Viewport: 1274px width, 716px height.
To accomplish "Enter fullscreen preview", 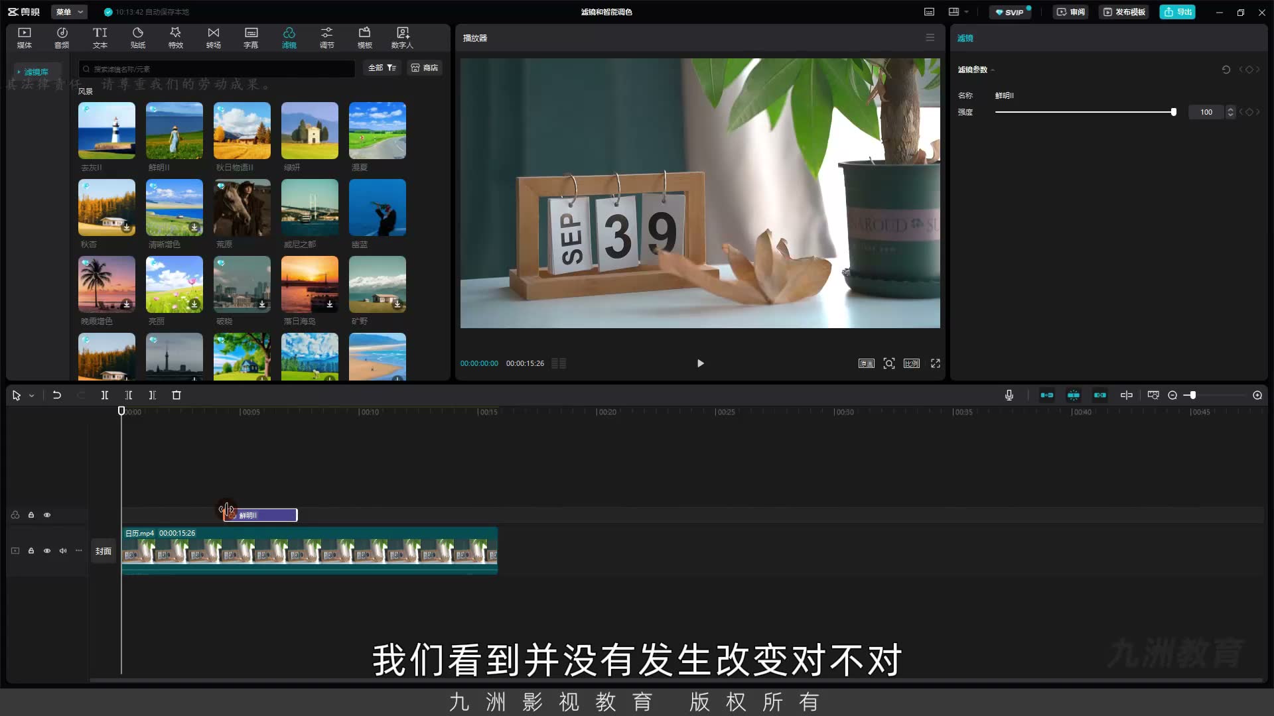I will click(x=936, y=363).
